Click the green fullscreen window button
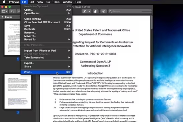Screen dimensions: 183x122 pyautogui.click(x=10, y=7)
